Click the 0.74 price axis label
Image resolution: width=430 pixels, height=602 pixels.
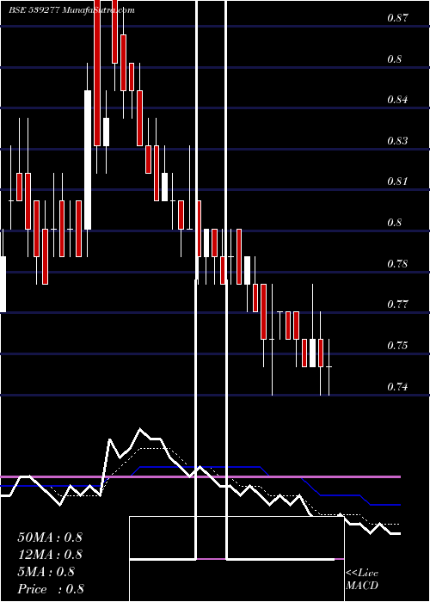pyautogui.click(x=397, y=387)
